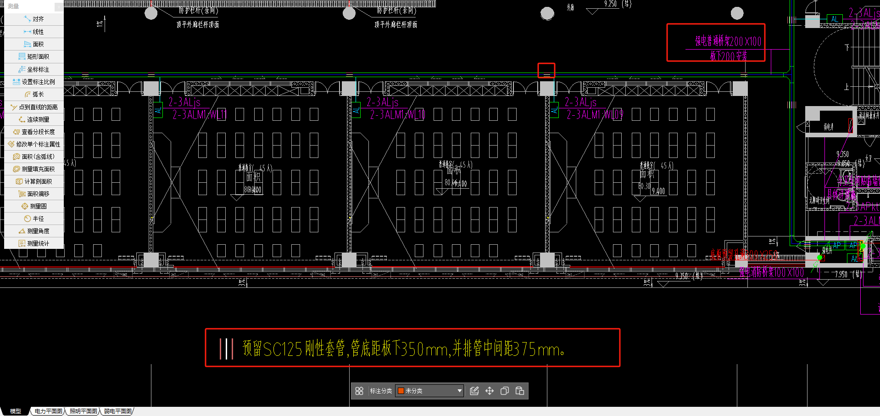The height and width of the screenshot is (416, 880).
Task: Click the move annotation cross-arrows icon
Action: click(490, 391)
